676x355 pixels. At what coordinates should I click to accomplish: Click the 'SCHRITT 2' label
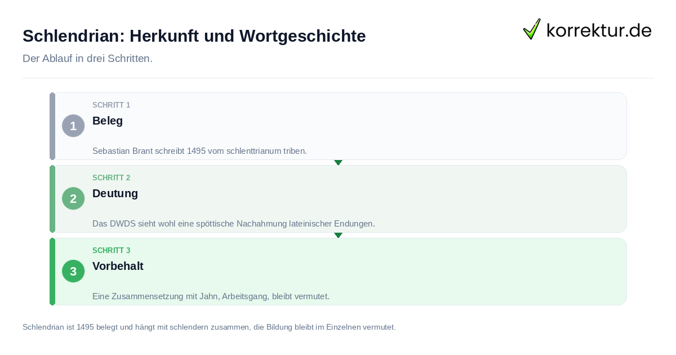click(x=112, y=178)
